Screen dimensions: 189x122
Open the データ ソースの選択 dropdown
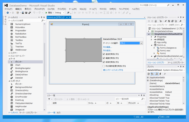click(x=141, y=43)
